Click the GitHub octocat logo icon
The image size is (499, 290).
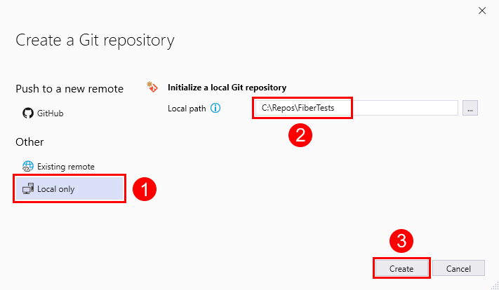pyautogui.click(x=28, y=112)
